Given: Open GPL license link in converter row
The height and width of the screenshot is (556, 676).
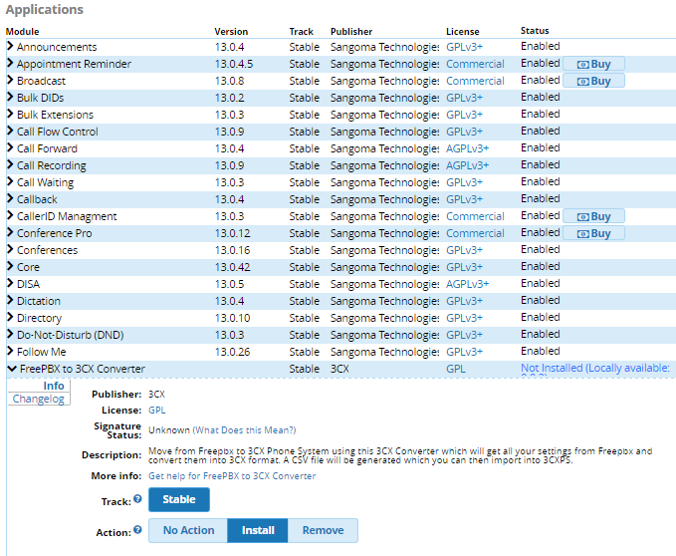Looking at the screenshot, I should click(456, 369).
